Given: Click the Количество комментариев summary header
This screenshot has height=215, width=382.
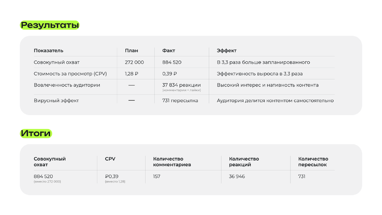Looking at the screenshot, I should pyautogui.click(x=172, y=162).
